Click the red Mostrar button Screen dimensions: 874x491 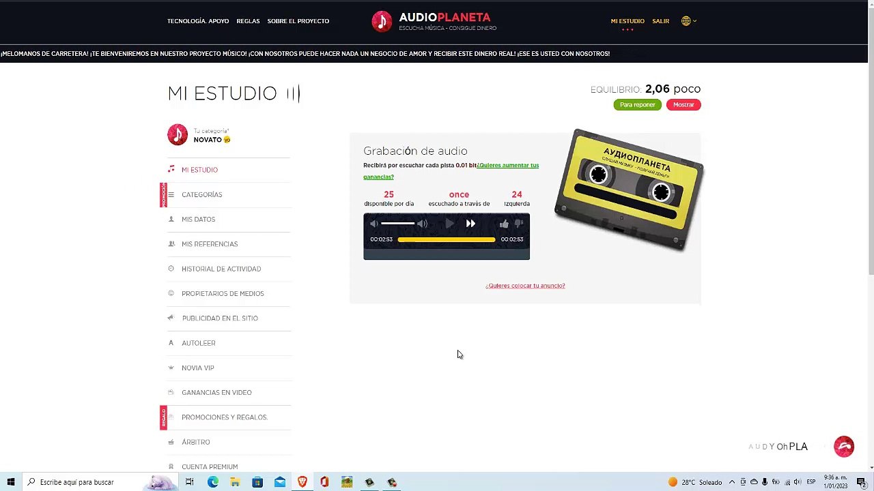683,105
